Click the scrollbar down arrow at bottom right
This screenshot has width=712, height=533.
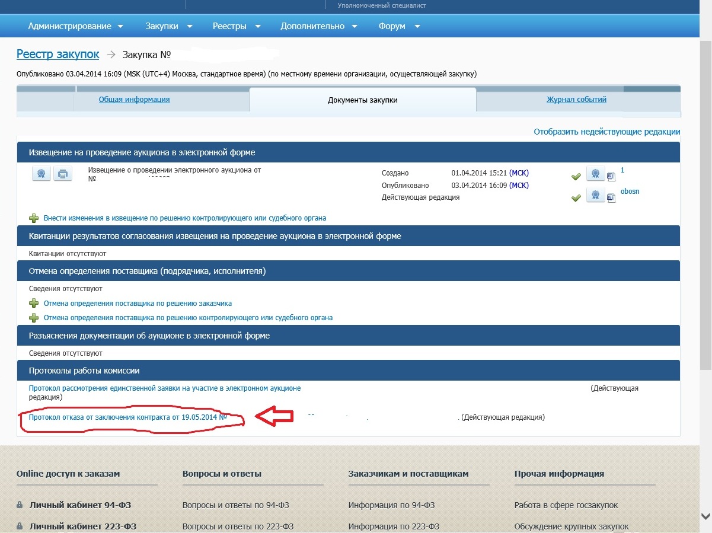coord(705,516)
